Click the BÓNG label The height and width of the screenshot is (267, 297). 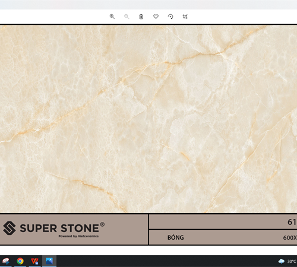point(176,237)
